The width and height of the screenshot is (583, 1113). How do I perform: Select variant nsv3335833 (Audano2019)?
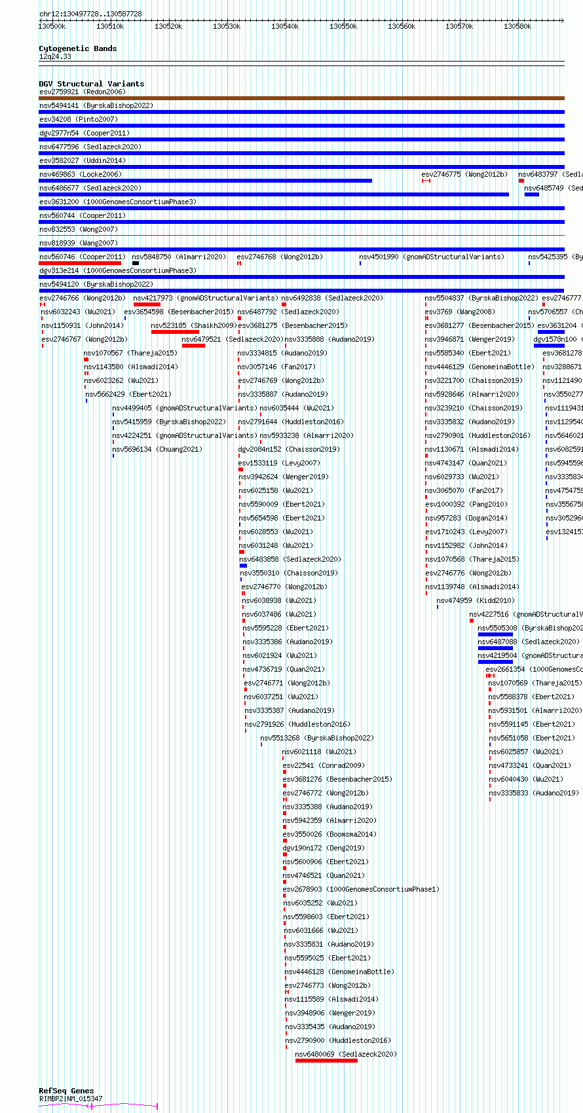pos(534,793)
